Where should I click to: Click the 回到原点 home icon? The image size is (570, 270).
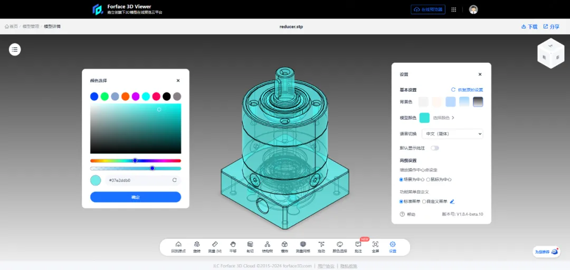point(178,245)
